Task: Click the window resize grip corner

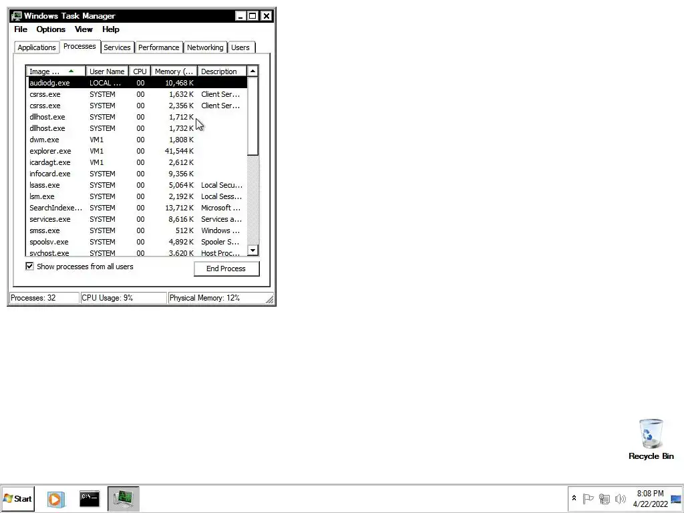Action: (270, 299)
